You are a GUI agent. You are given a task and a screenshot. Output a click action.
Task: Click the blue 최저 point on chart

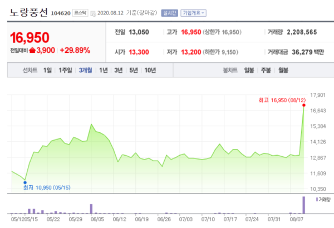tap(25, 182)
